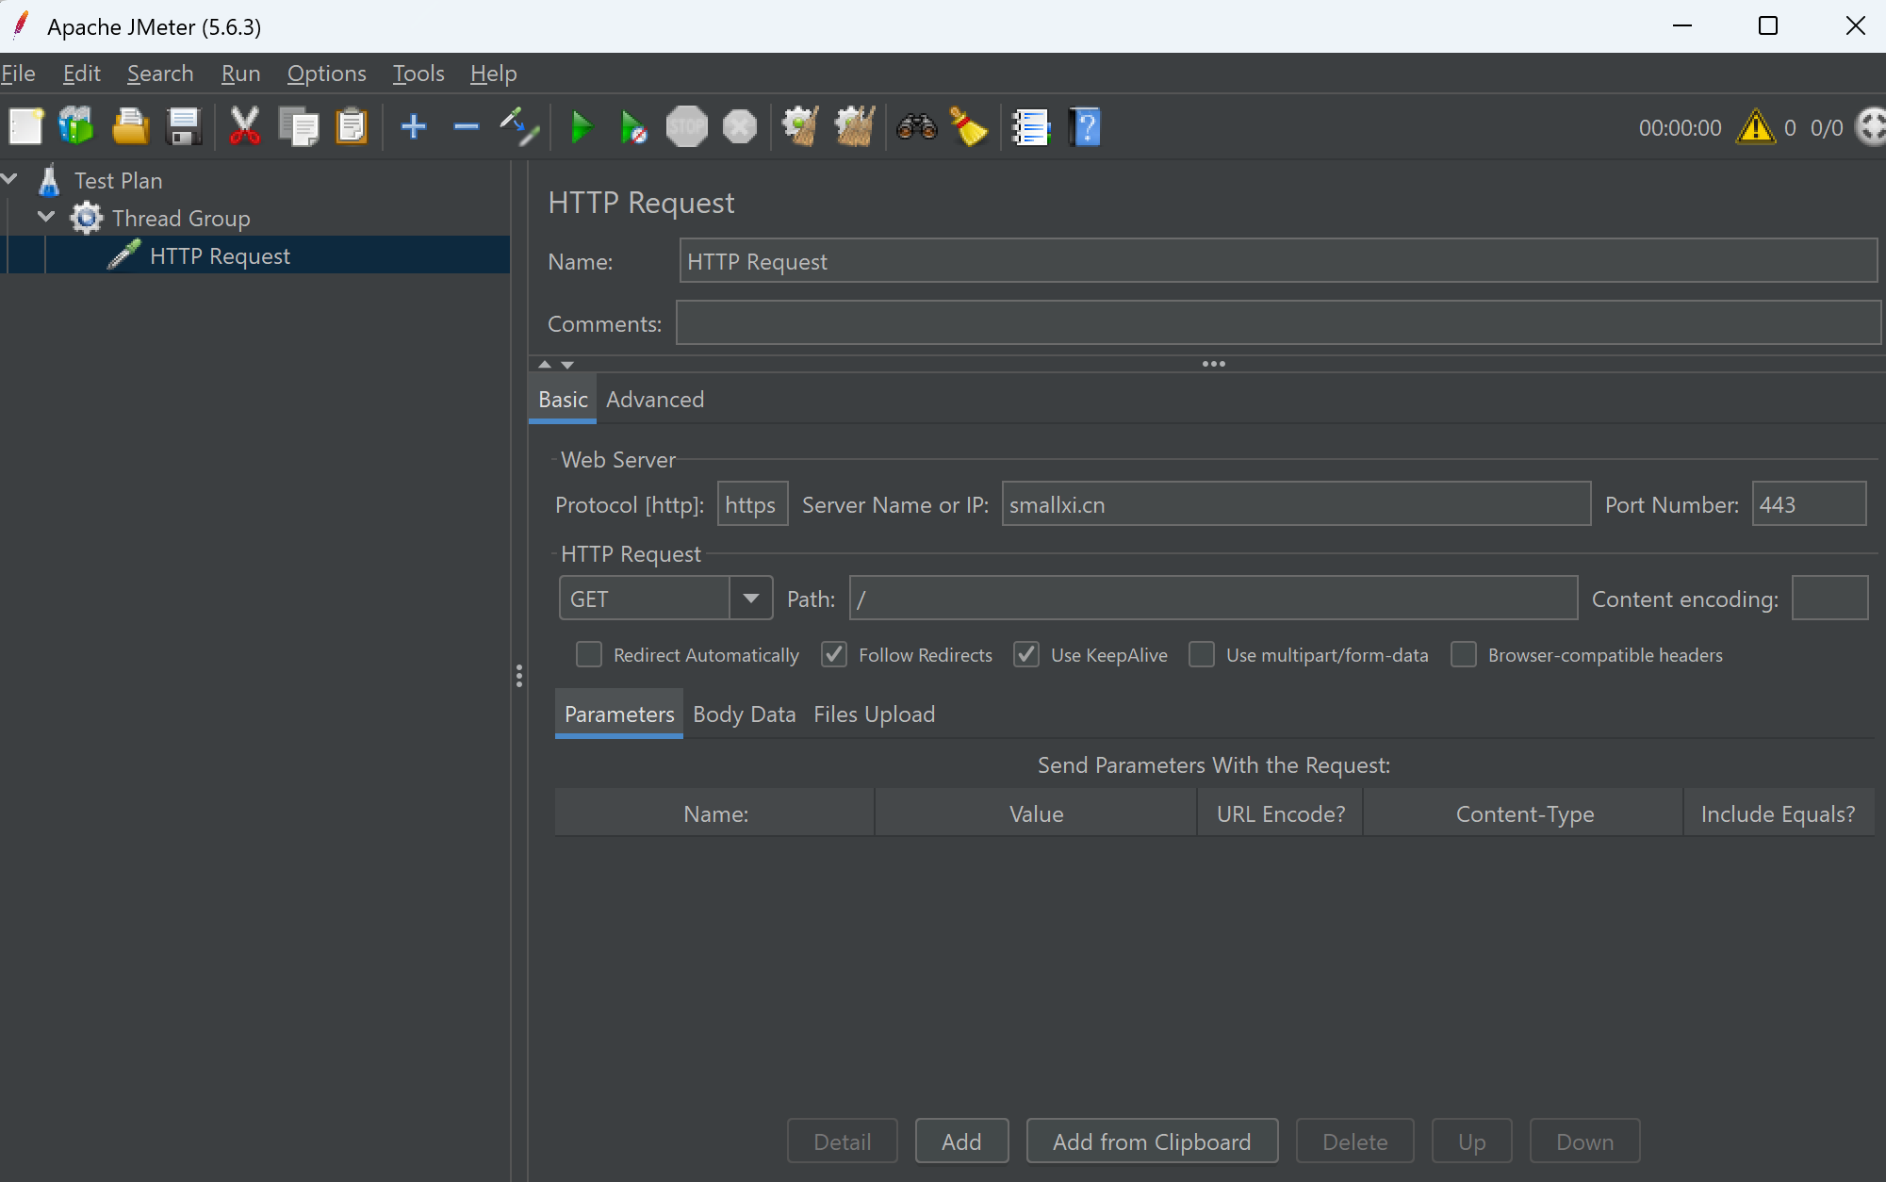The height and width of the screenshot is (1182, 1886).
Task: Click the Shutdown round X icon
Action: click(740, 127)
